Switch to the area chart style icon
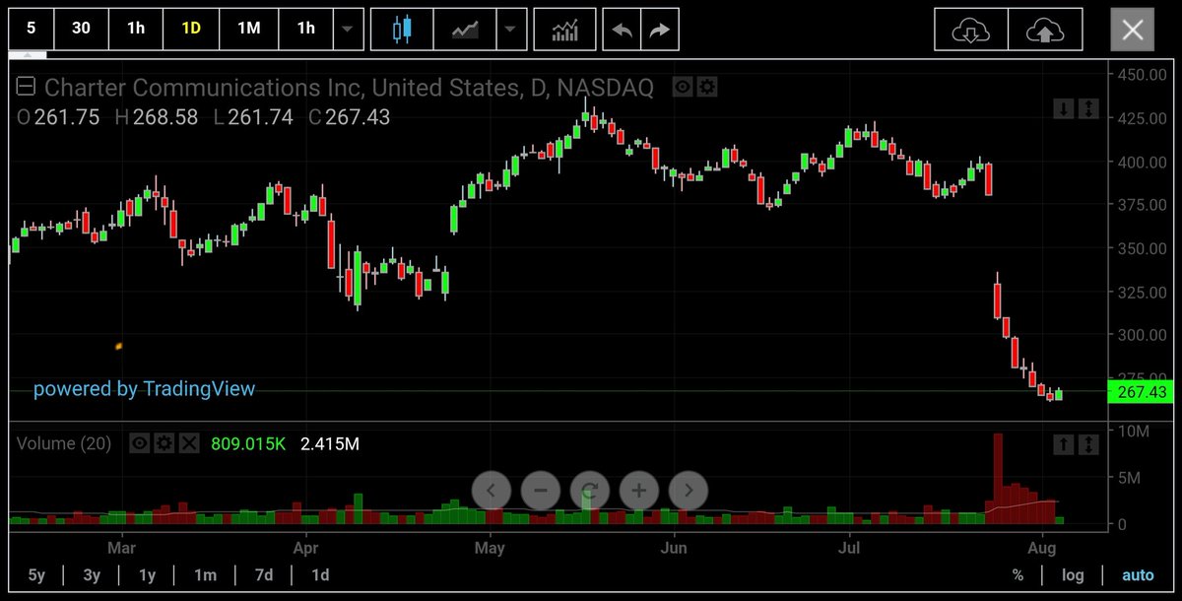Image resolution: width=1182 pixels, height=601 pixels. [x=465, y=29]
